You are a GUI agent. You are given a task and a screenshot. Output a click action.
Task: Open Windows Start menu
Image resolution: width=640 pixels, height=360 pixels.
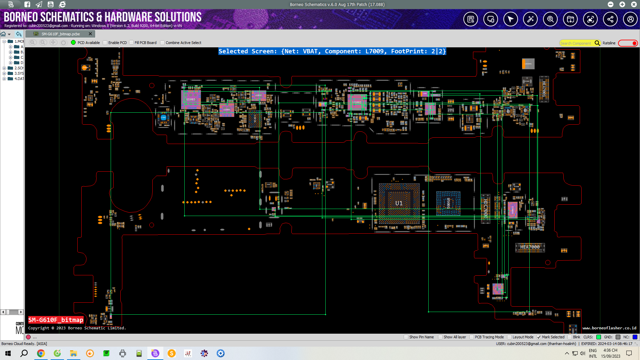[8, 353]
